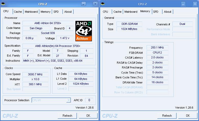Minimize the left CPU-Z window
Screen dimensions: 199x121
pyautogui.click(x=84, y=4)
